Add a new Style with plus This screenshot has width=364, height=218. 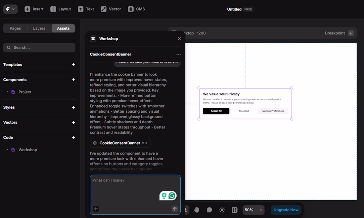tap(73, 107)
